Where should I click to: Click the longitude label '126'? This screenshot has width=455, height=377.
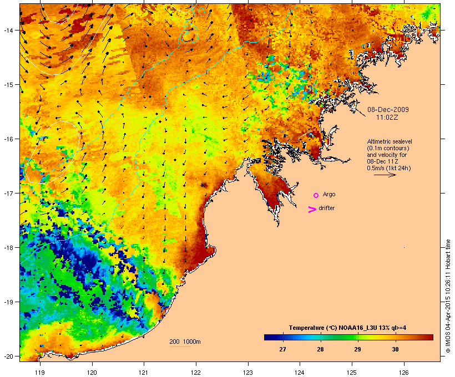[x=404, y=373]
